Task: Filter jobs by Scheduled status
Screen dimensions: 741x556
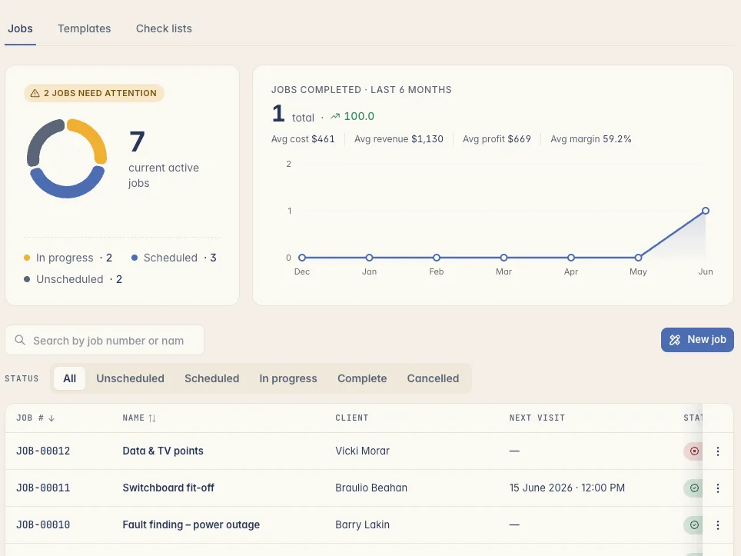Action: [211, 378]
